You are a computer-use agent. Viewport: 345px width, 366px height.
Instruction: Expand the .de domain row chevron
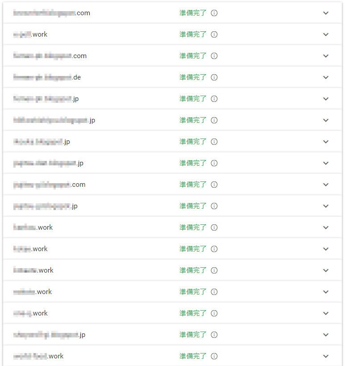(x=326, y=77)
